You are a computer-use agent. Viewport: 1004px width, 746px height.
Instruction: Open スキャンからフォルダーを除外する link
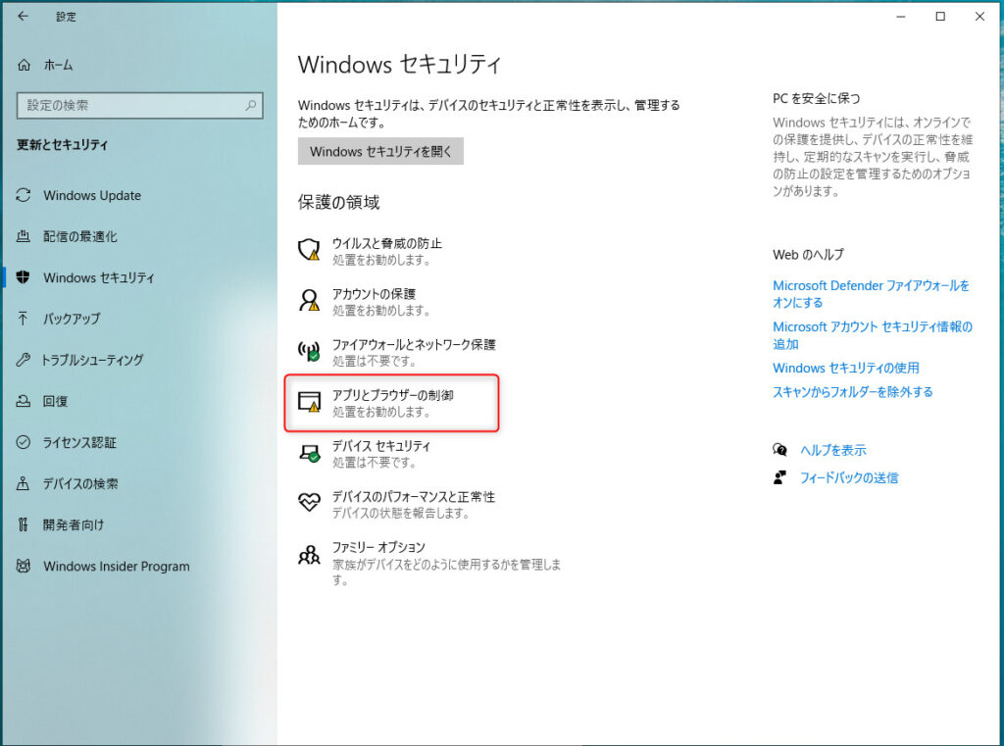[852, 392]
